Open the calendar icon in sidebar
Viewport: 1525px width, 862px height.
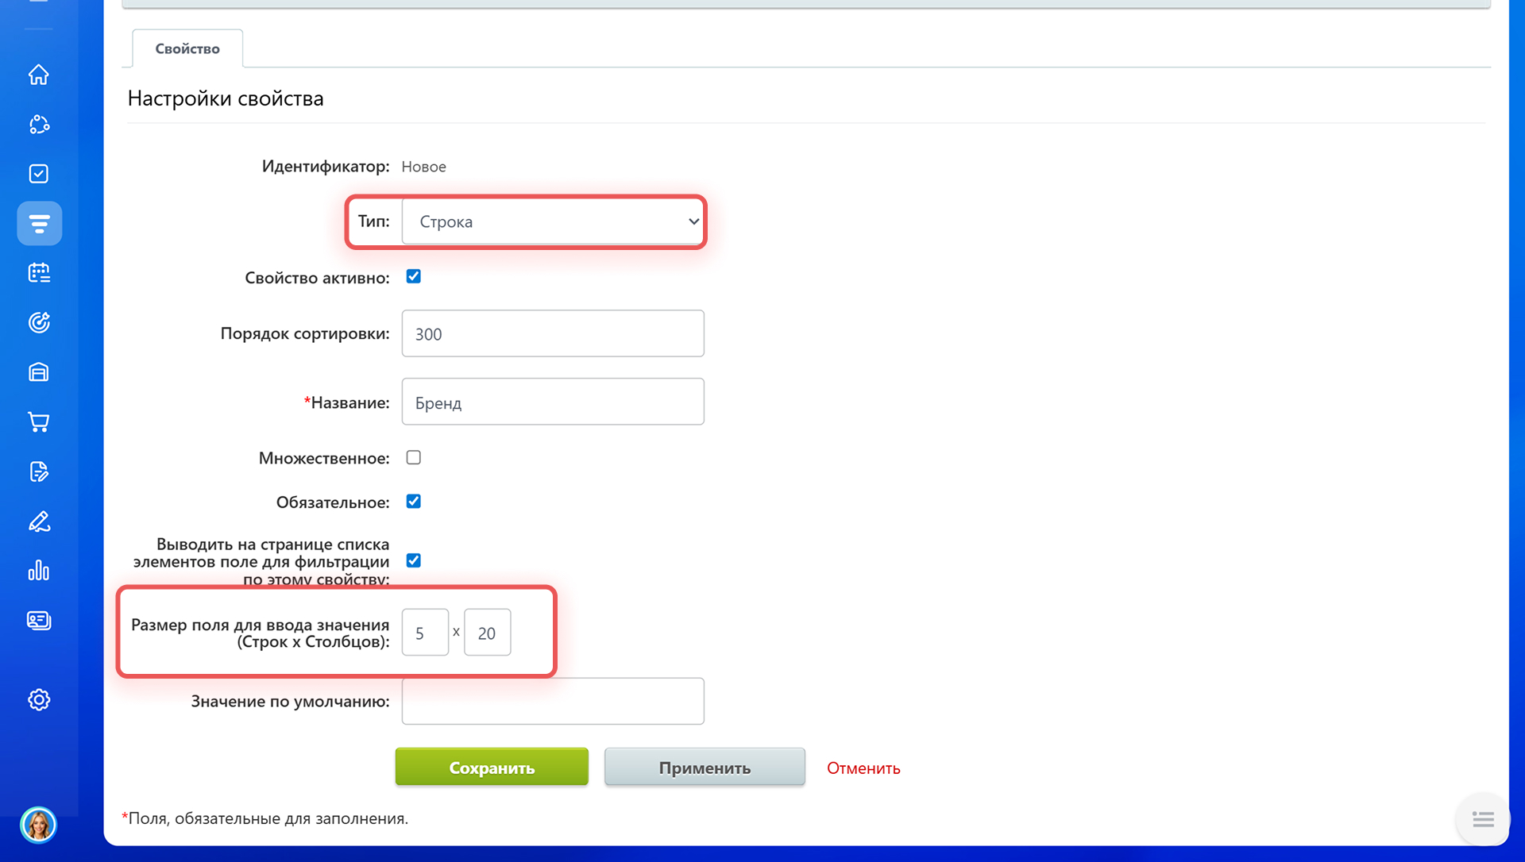click(39, 273)
